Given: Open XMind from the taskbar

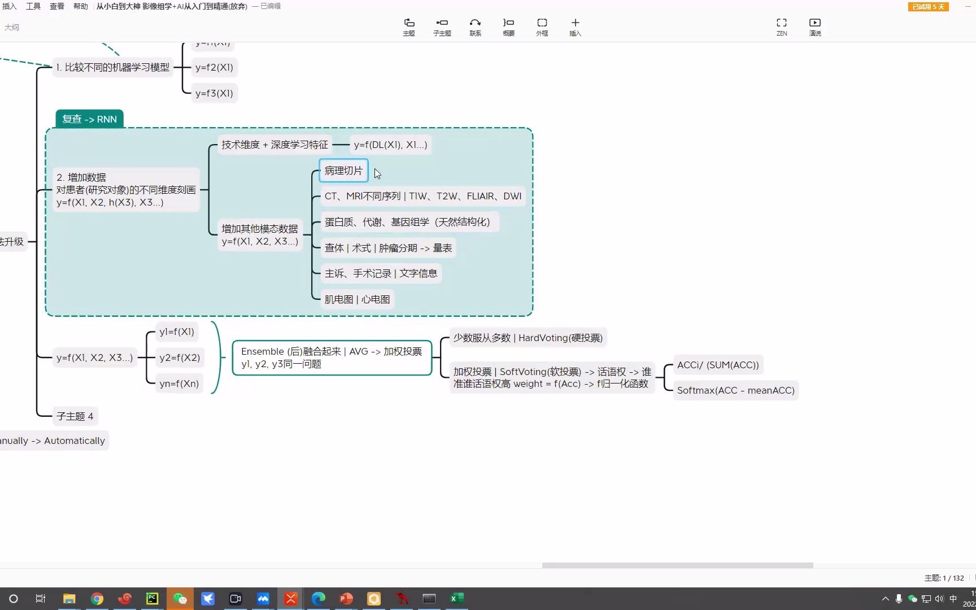Looking at the screenshot, I should point(291,599).
